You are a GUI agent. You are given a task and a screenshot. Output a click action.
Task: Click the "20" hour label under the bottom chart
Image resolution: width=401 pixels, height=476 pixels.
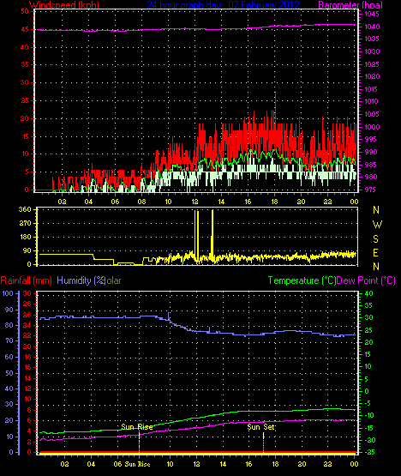(x=302, y=464)
